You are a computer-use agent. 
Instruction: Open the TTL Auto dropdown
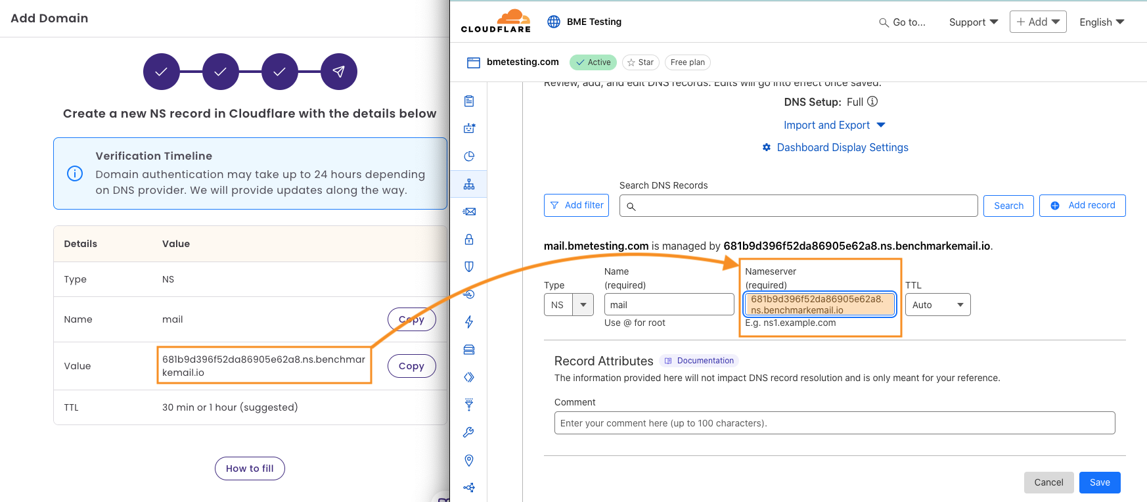point(937,305)
